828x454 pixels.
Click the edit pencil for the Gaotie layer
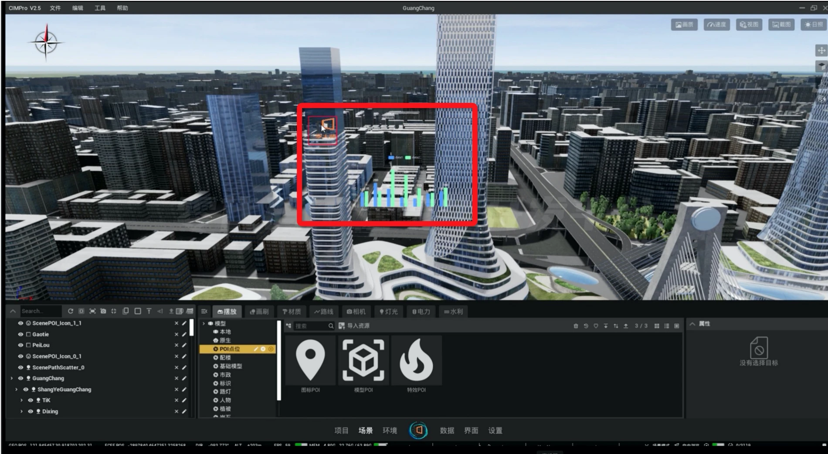pos(184,334)
